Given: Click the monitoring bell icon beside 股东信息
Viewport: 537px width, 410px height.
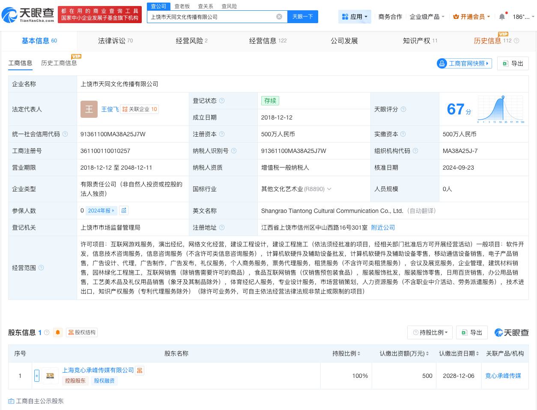Looking at the screenshot, I should point(58,332).
